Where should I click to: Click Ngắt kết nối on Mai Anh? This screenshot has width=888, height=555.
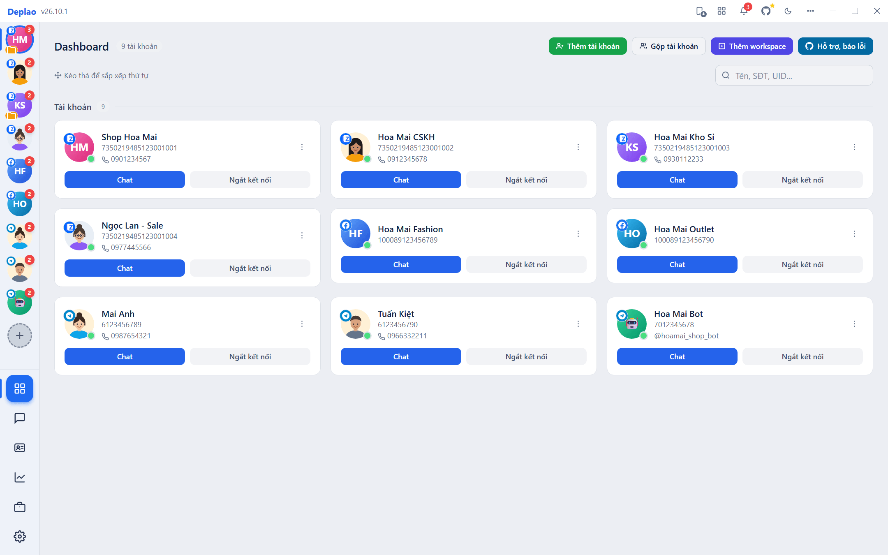pyautogui.click(x=250, y=356)
